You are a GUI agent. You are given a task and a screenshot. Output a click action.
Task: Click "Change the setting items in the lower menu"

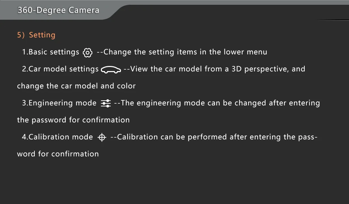tap(185, 52)
